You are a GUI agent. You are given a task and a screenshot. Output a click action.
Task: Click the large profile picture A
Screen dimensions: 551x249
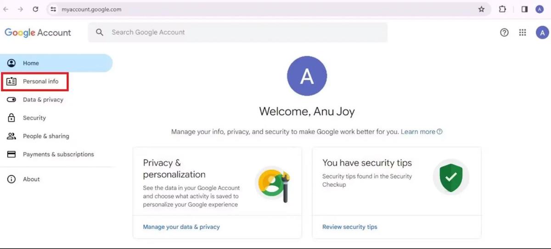point(307,76)
